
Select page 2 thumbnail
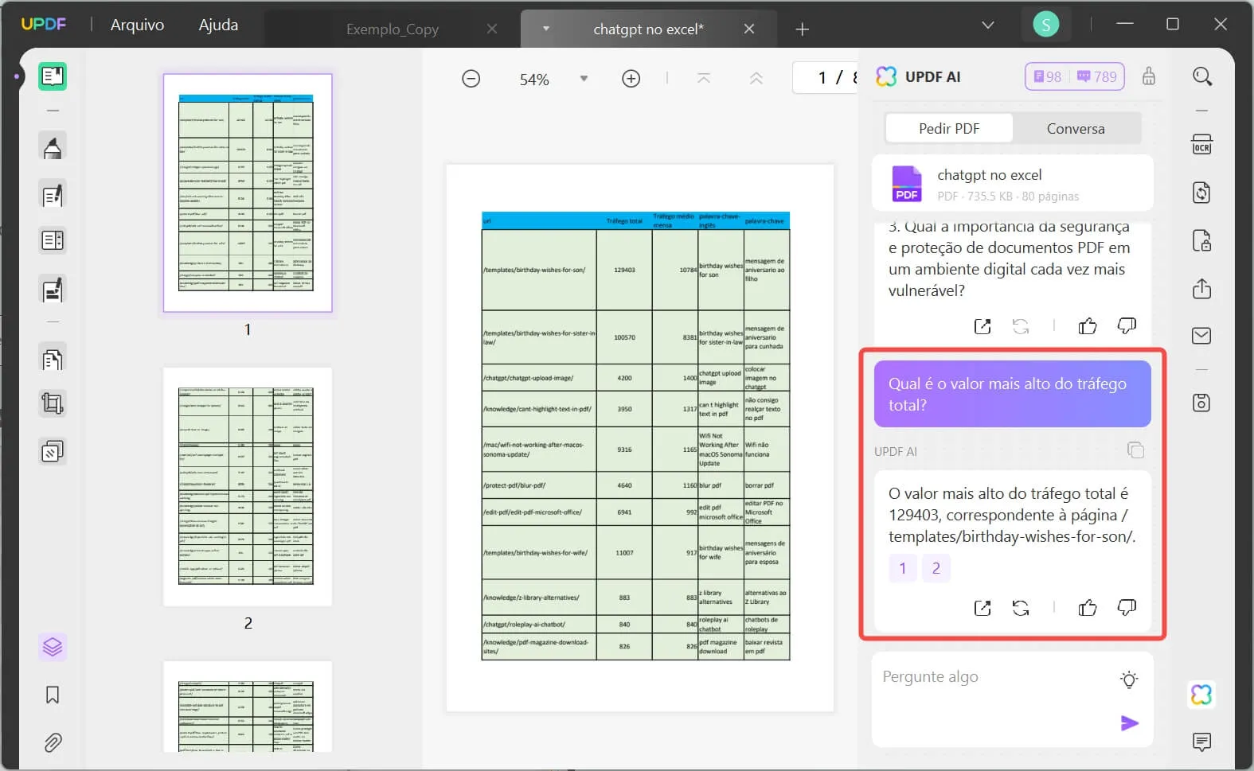coord(248,487)
